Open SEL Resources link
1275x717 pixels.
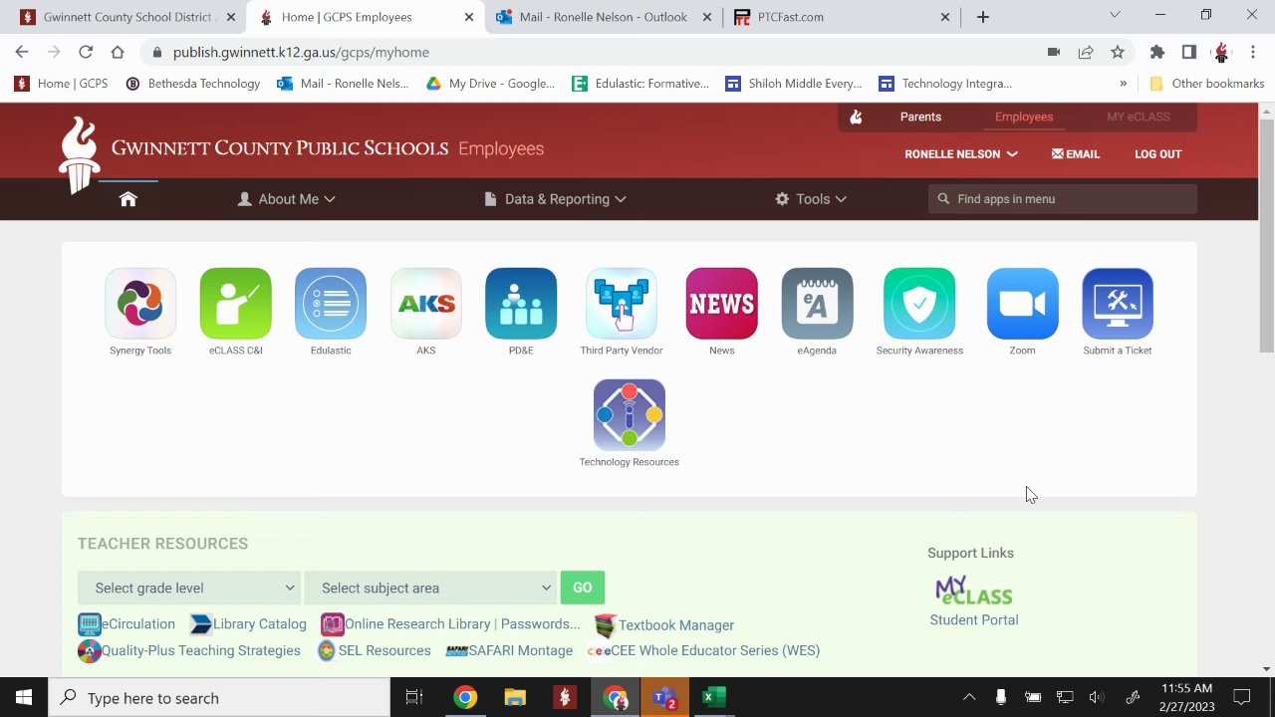(x=374, y=650)
